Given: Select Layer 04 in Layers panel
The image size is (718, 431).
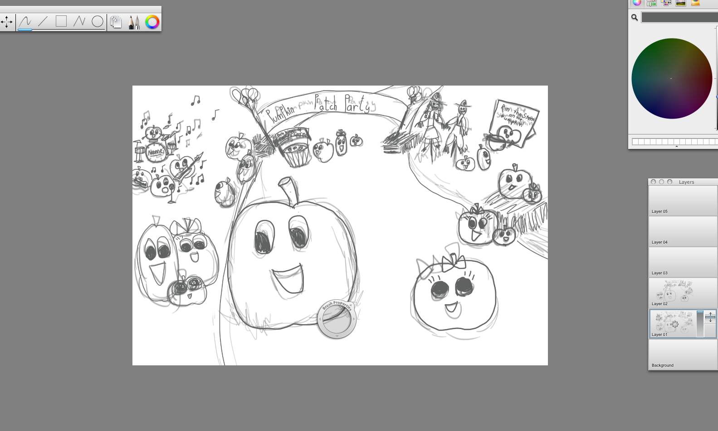Looking at the screenshot, I should click(683, 231).
